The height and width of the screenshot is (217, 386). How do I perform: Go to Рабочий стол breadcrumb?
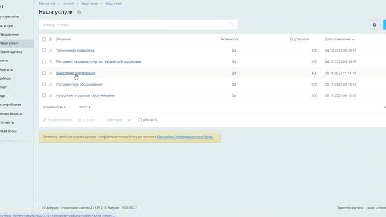coord(47,4)
